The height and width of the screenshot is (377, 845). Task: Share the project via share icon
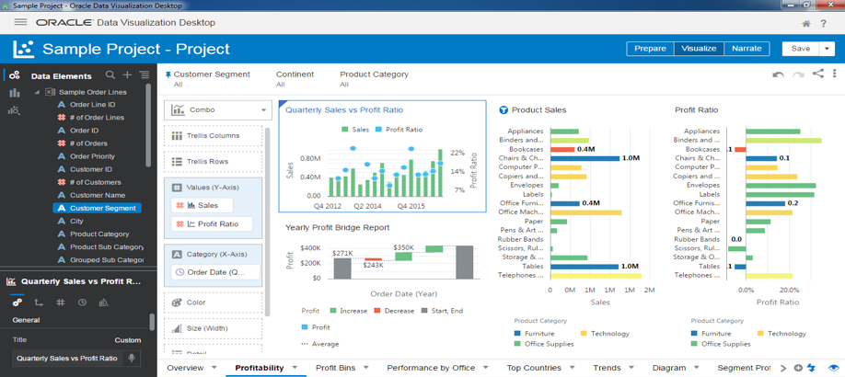point(818,74)
